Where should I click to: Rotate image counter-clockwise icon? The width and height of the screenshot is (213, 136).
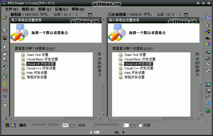tap(208, 52)
